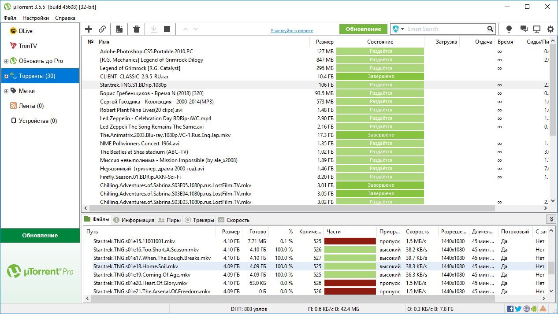
Task: Sort torrents by Имя column header
Action: 203,42
